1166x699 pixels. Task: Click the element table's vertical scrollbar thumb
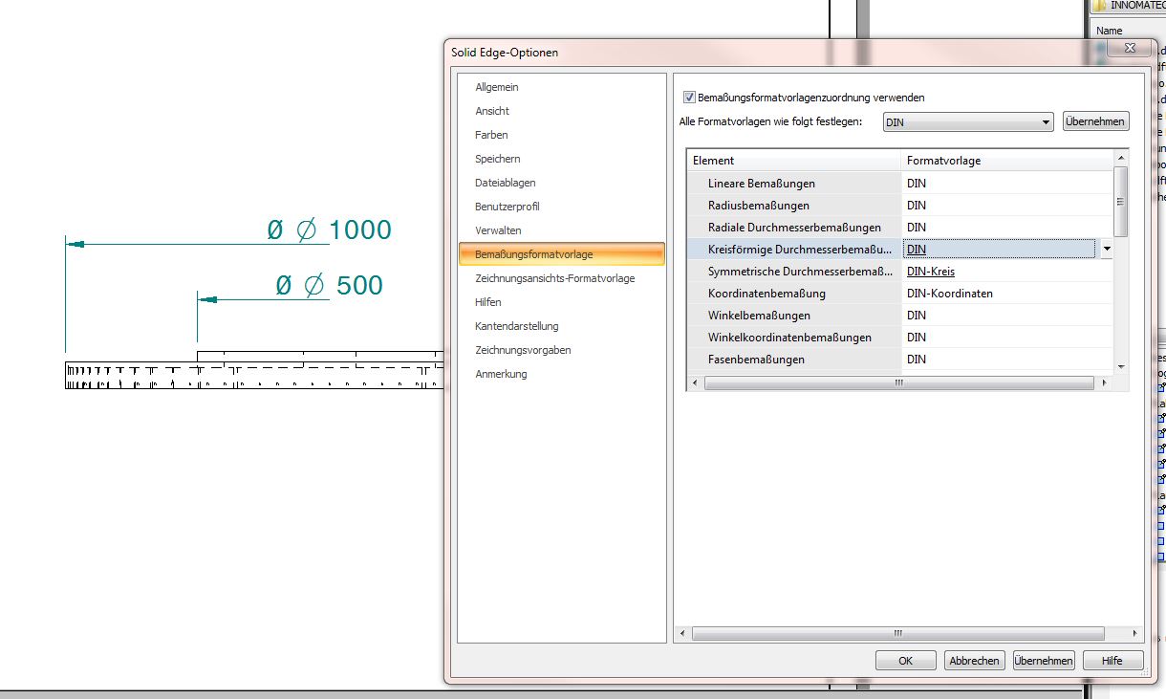(x=1121, y=201)
